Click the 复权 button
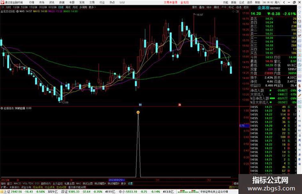 click(x=195, y=7)
